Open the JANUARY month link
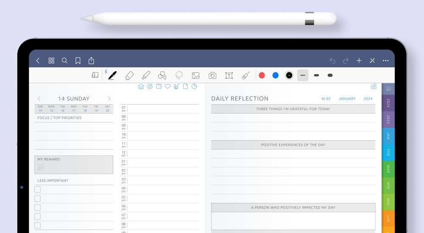 [x=347, y=99]
